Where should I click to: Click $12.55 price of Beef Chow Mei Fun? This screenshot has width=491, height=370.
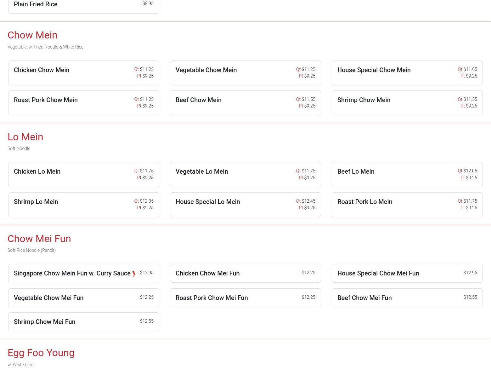tap(470, 297)
